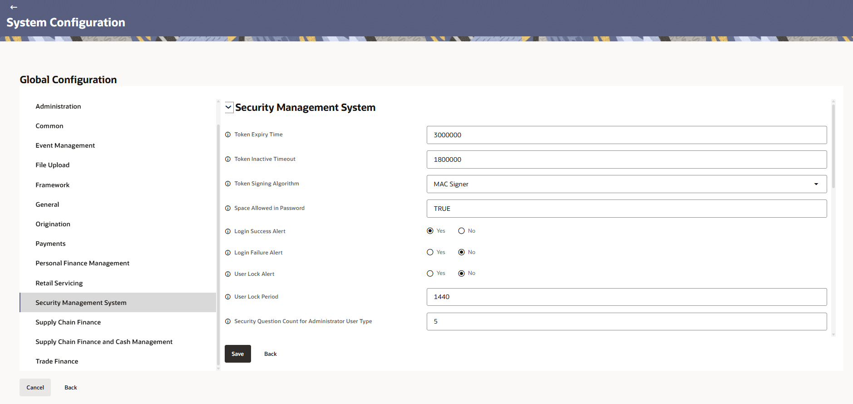Open the Supply Chain Finance category
This screenshot has width=853, height=404.
click(118, 322)
